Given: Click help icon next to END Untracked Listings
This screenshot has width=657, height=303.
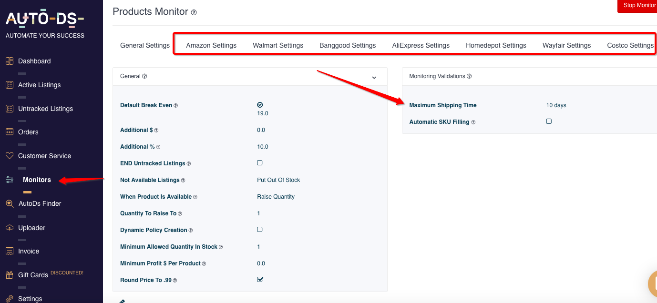Looking at the screenshot, I should (189, 164).
